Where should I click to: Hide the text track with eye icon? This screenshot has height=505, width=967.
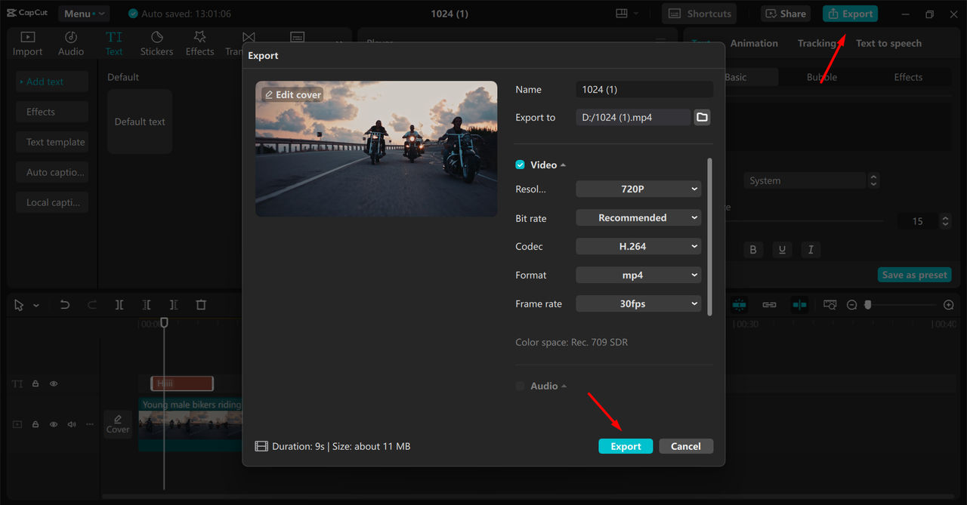click(x=54, y=383)
